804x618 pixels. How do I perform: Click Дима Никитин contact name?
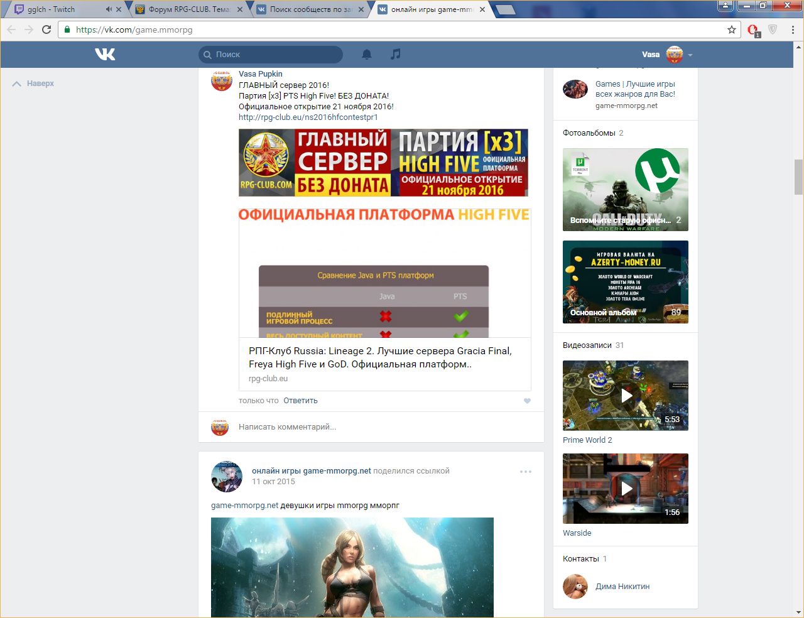coord(622,587)
